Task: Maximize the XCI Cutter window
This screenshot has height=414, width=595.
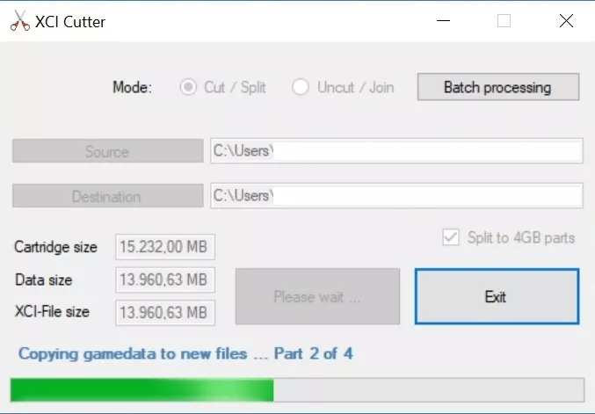Action: [x=504, y=21]
